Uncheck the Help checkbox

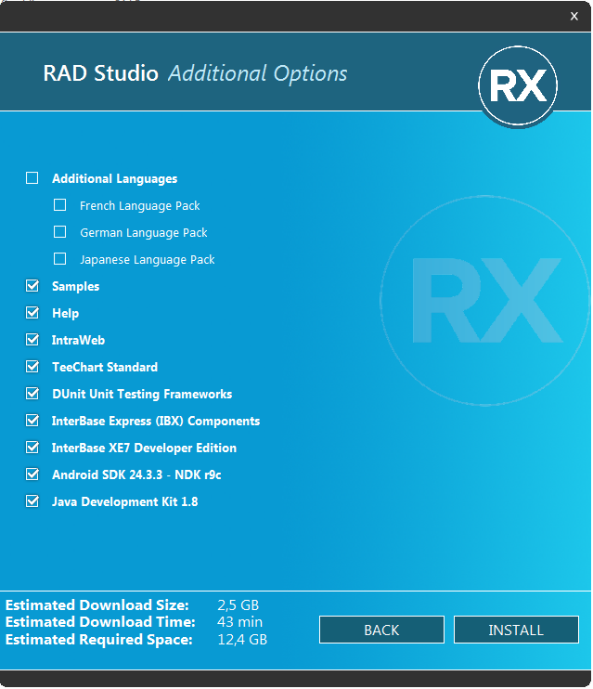pyautogui.click(x=32, y=313)
